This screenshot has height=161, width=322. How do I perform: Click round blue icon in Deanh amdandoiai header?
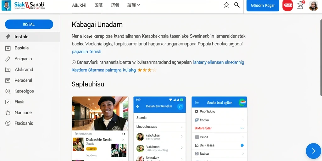click(x=180, y=106)
